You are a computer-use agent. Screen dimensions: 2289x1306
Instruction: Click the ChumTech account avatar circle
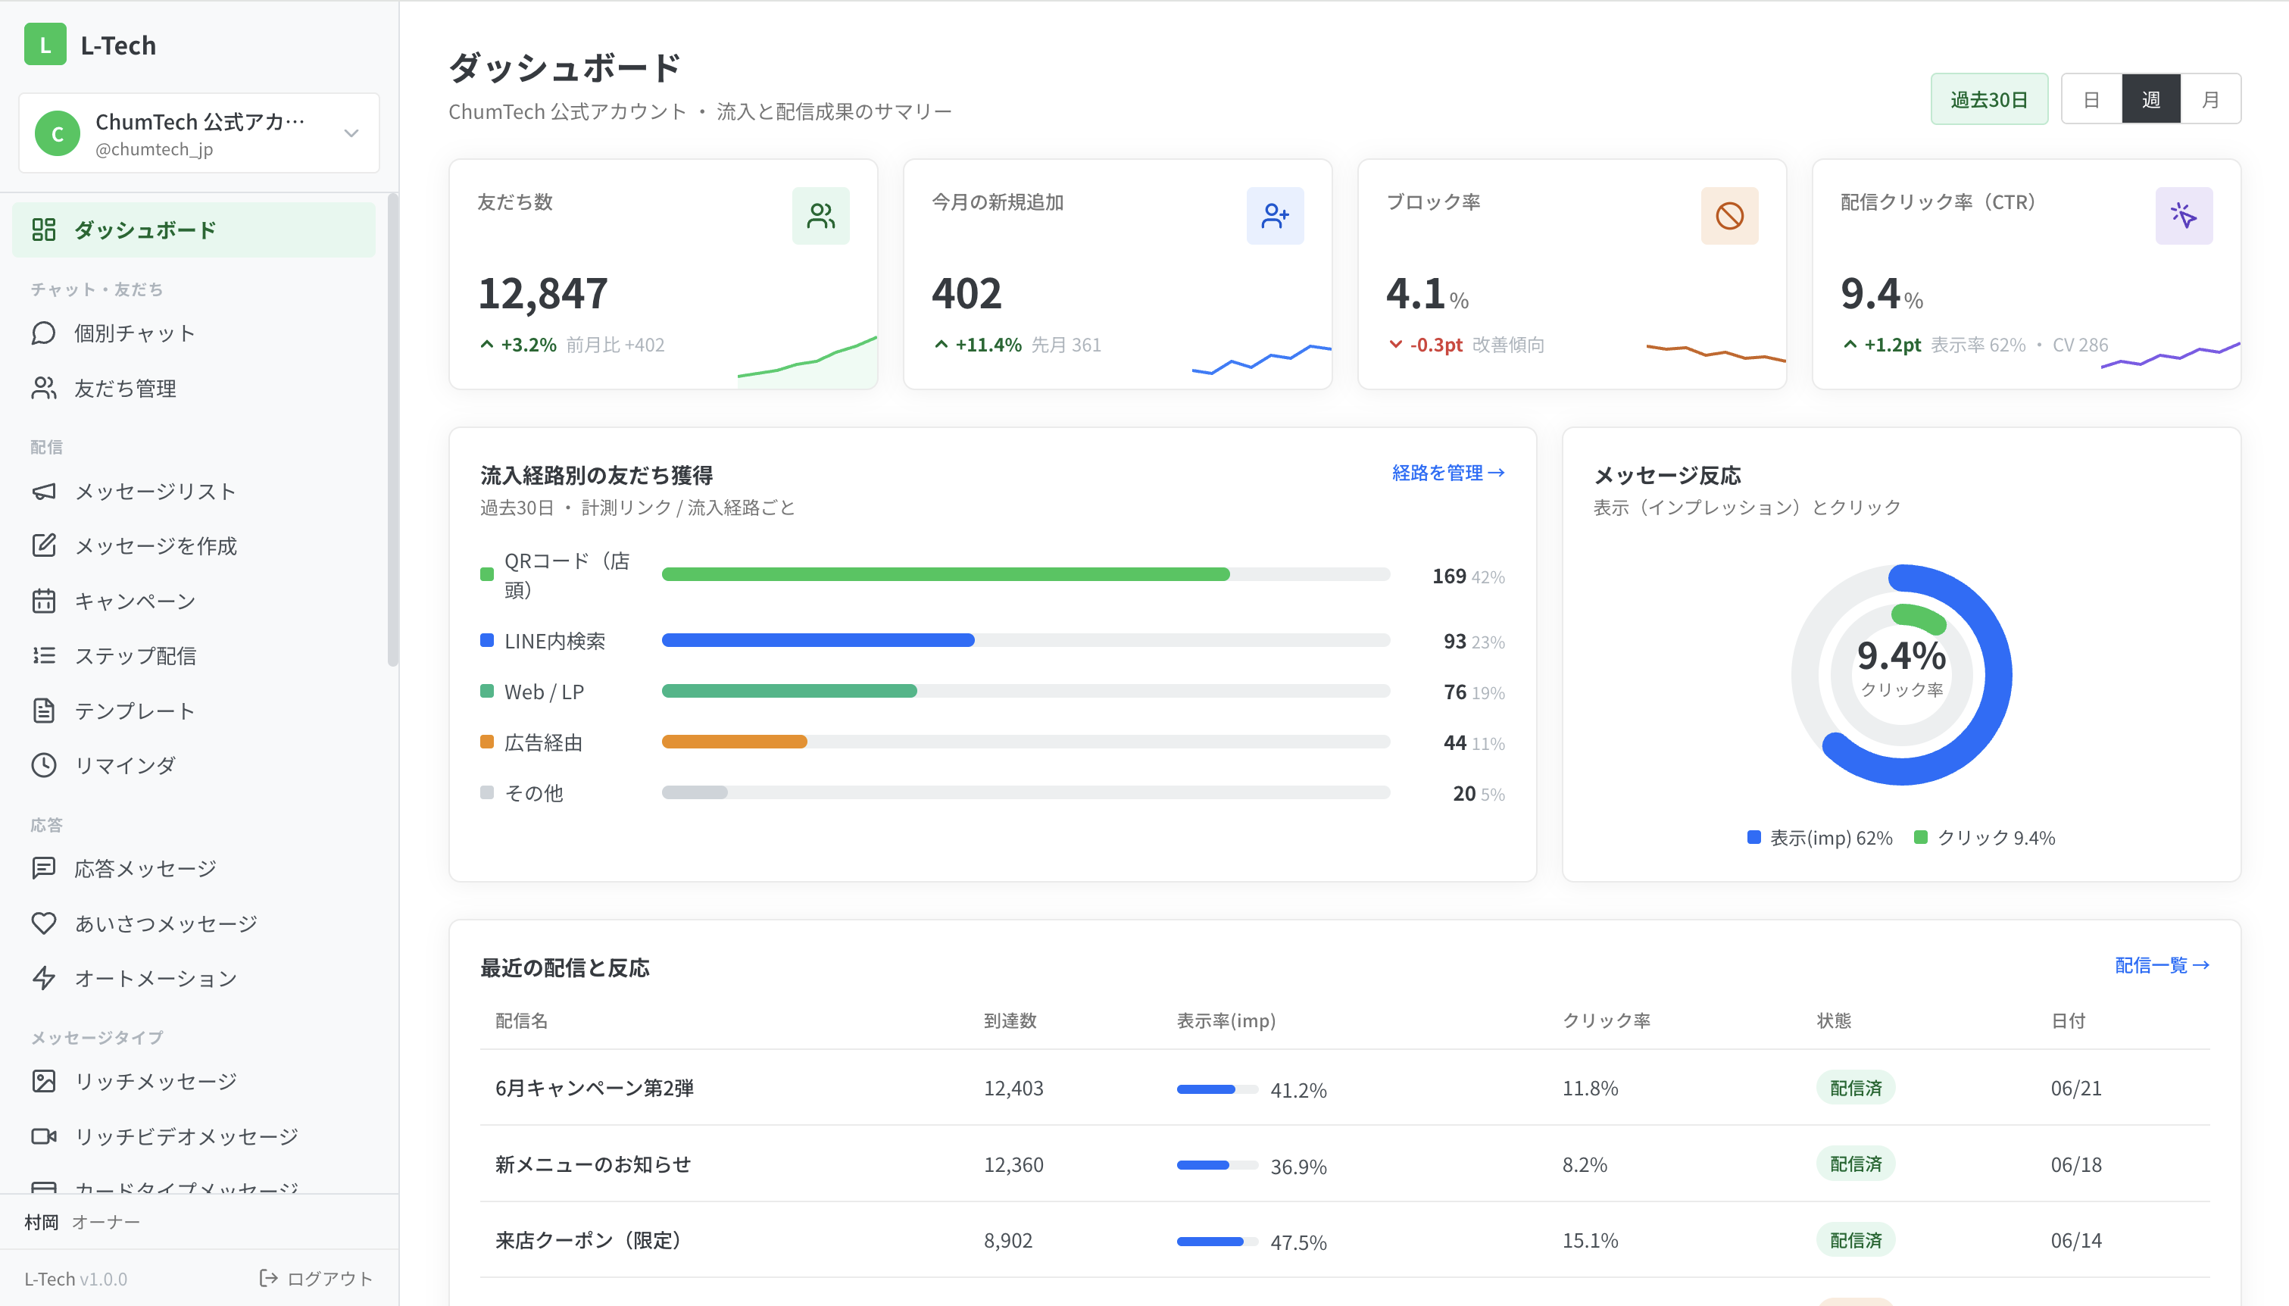[x=58, y=133]
